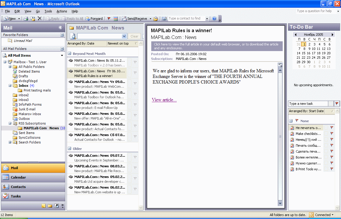Open the Tasks view
The image size is (341, 219).
(16, 196)
